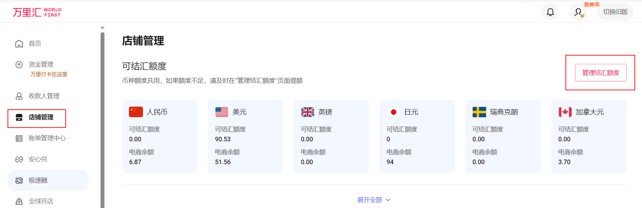The width and height of the screenshot is (642, 208).
Task: Click the home icon beside 首页
Action: [19, 43]
